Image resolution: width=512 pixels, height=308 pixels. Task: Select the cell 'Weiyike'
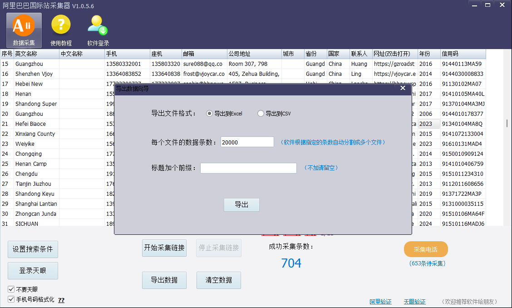coord(37,144)
